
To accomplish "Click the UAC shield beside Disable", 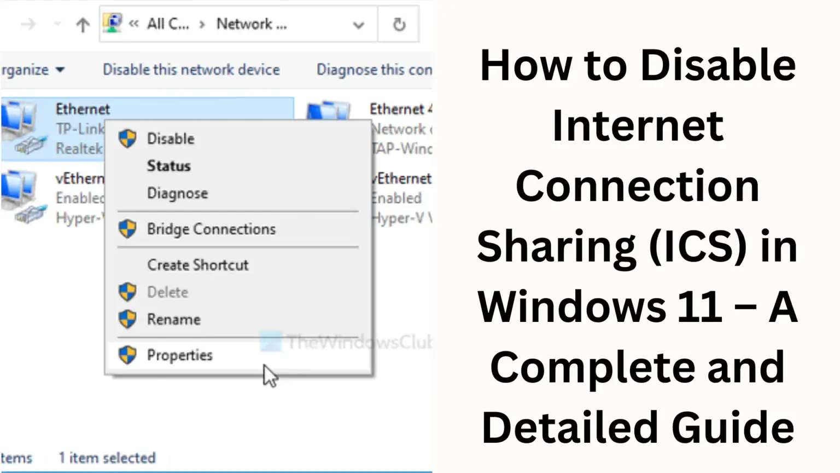I will (x=127, y=139).
